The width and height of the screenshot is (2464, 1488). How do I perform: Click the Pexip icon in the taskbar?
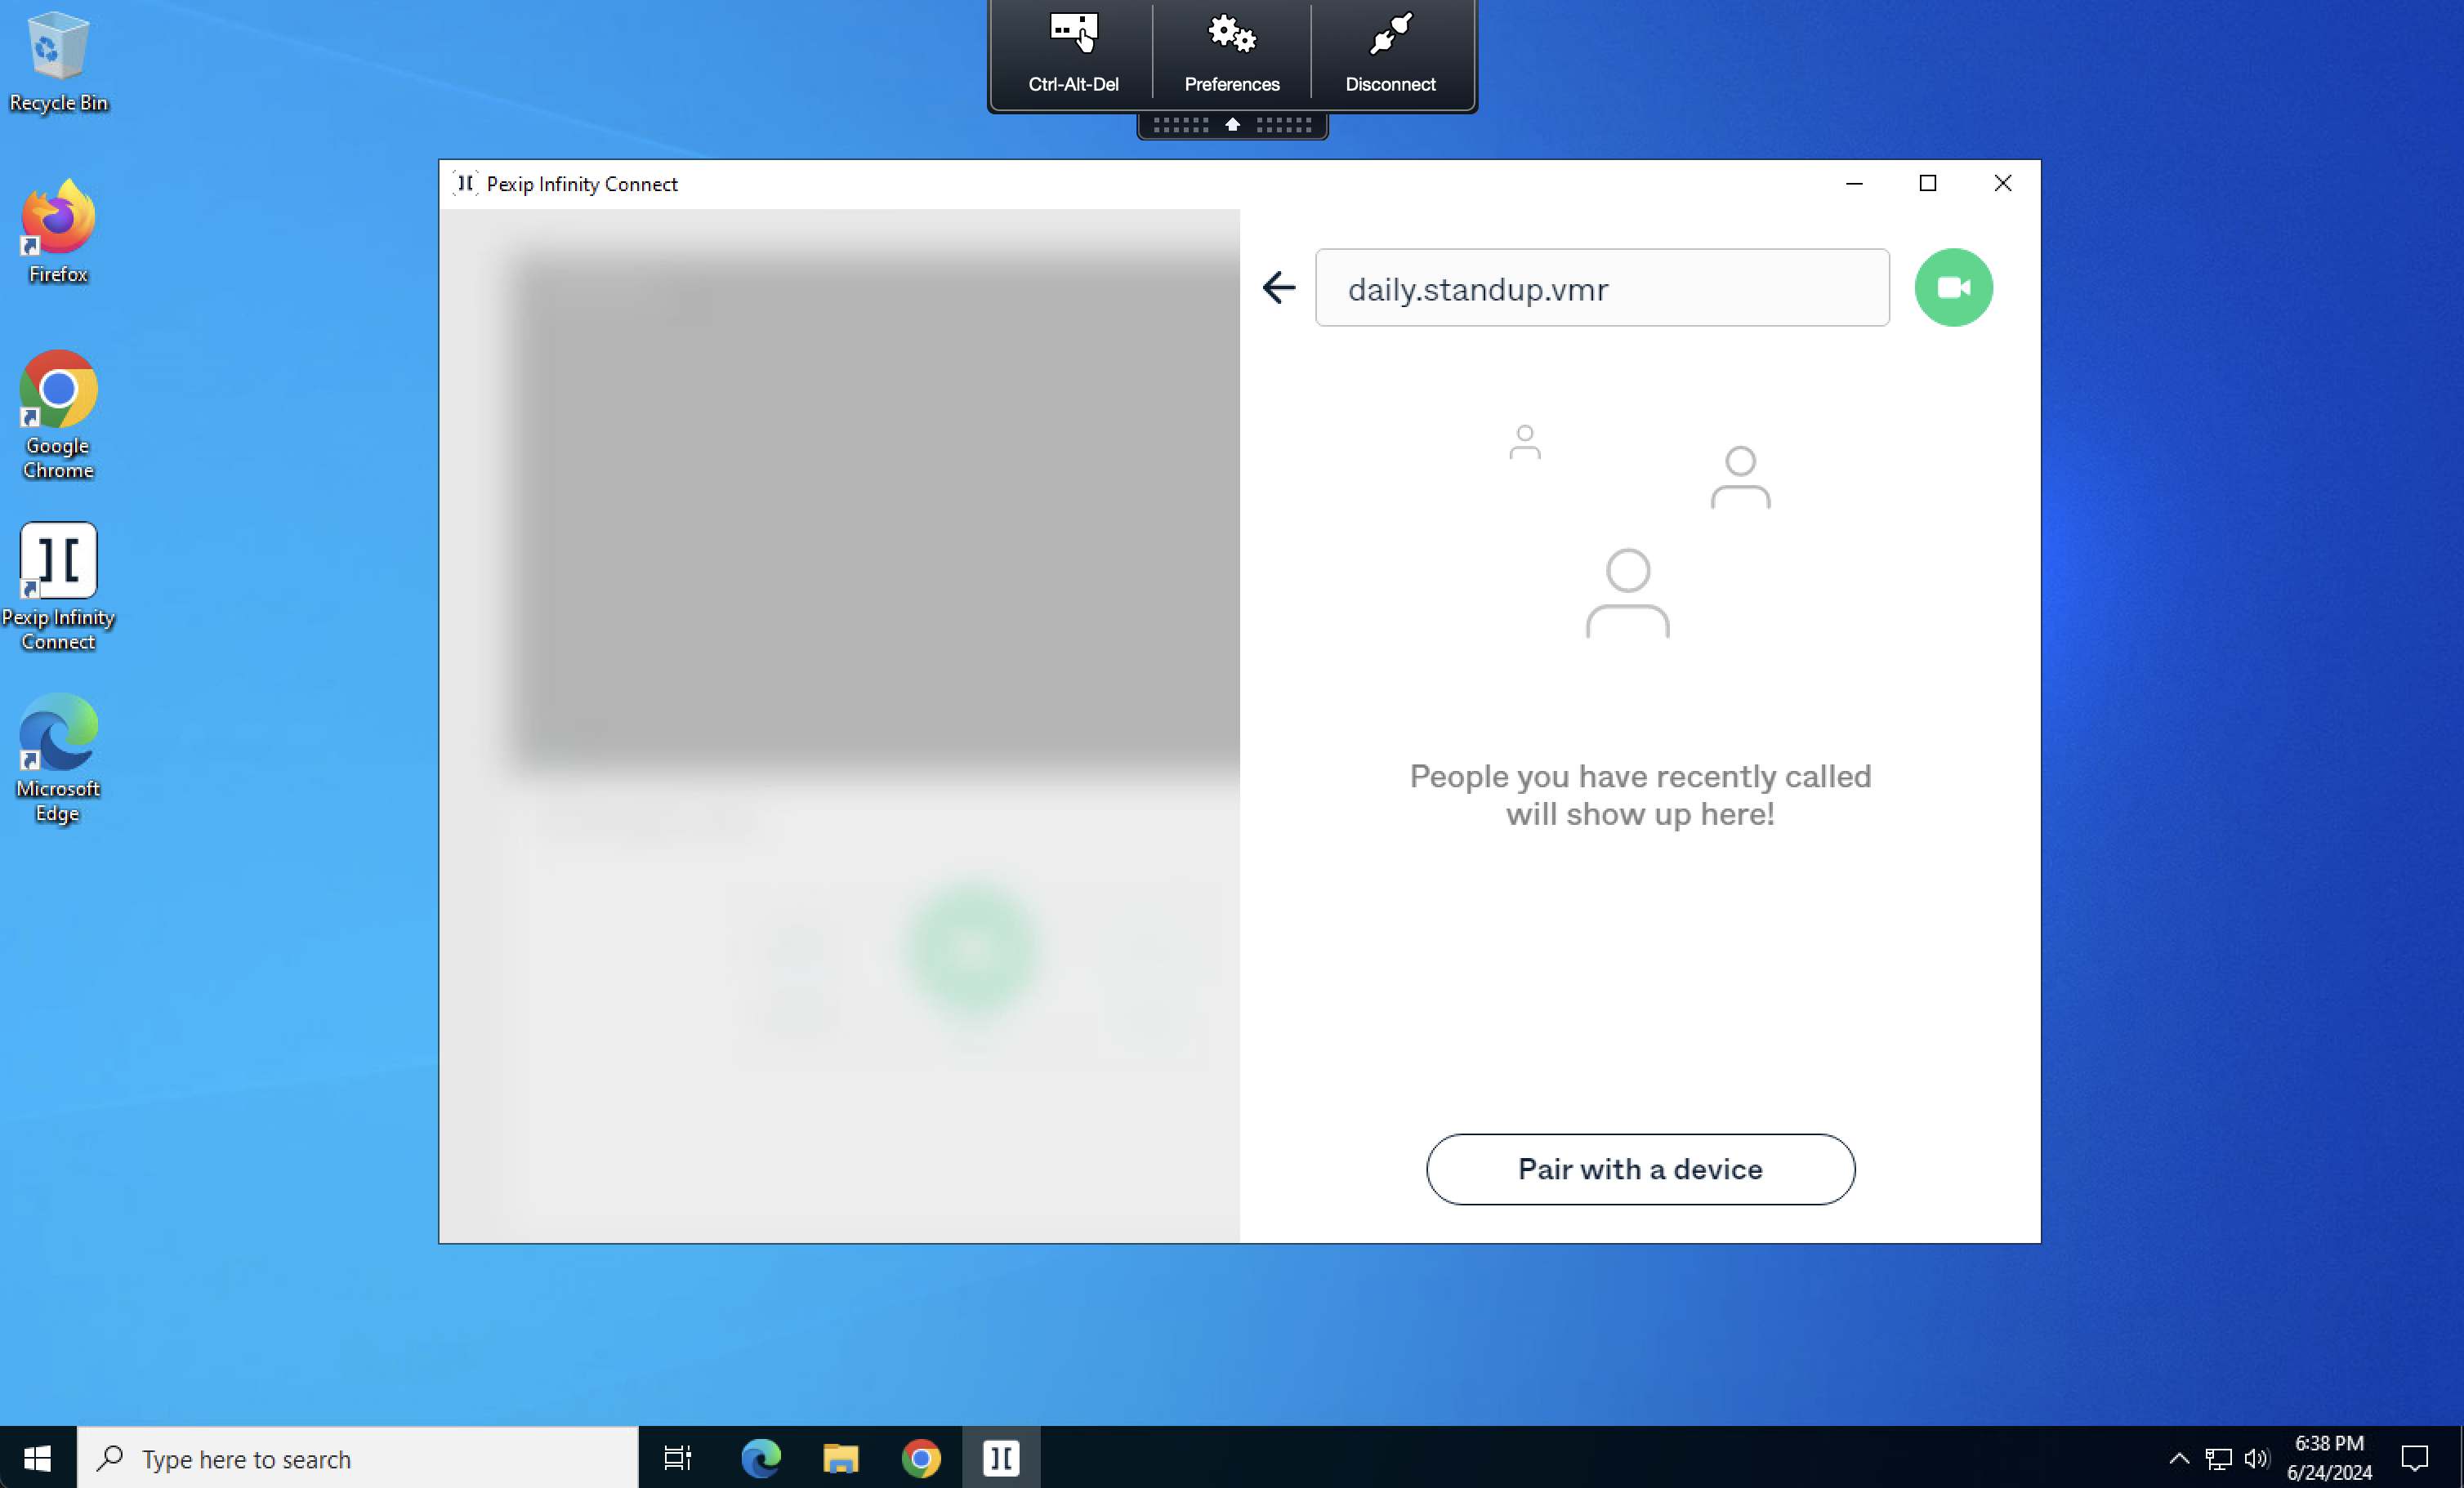coord(1000,1458)
